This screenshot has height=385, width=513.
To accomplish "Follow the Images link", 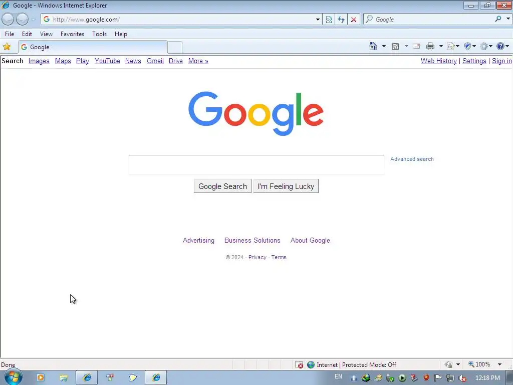I will tap(39, 61).
